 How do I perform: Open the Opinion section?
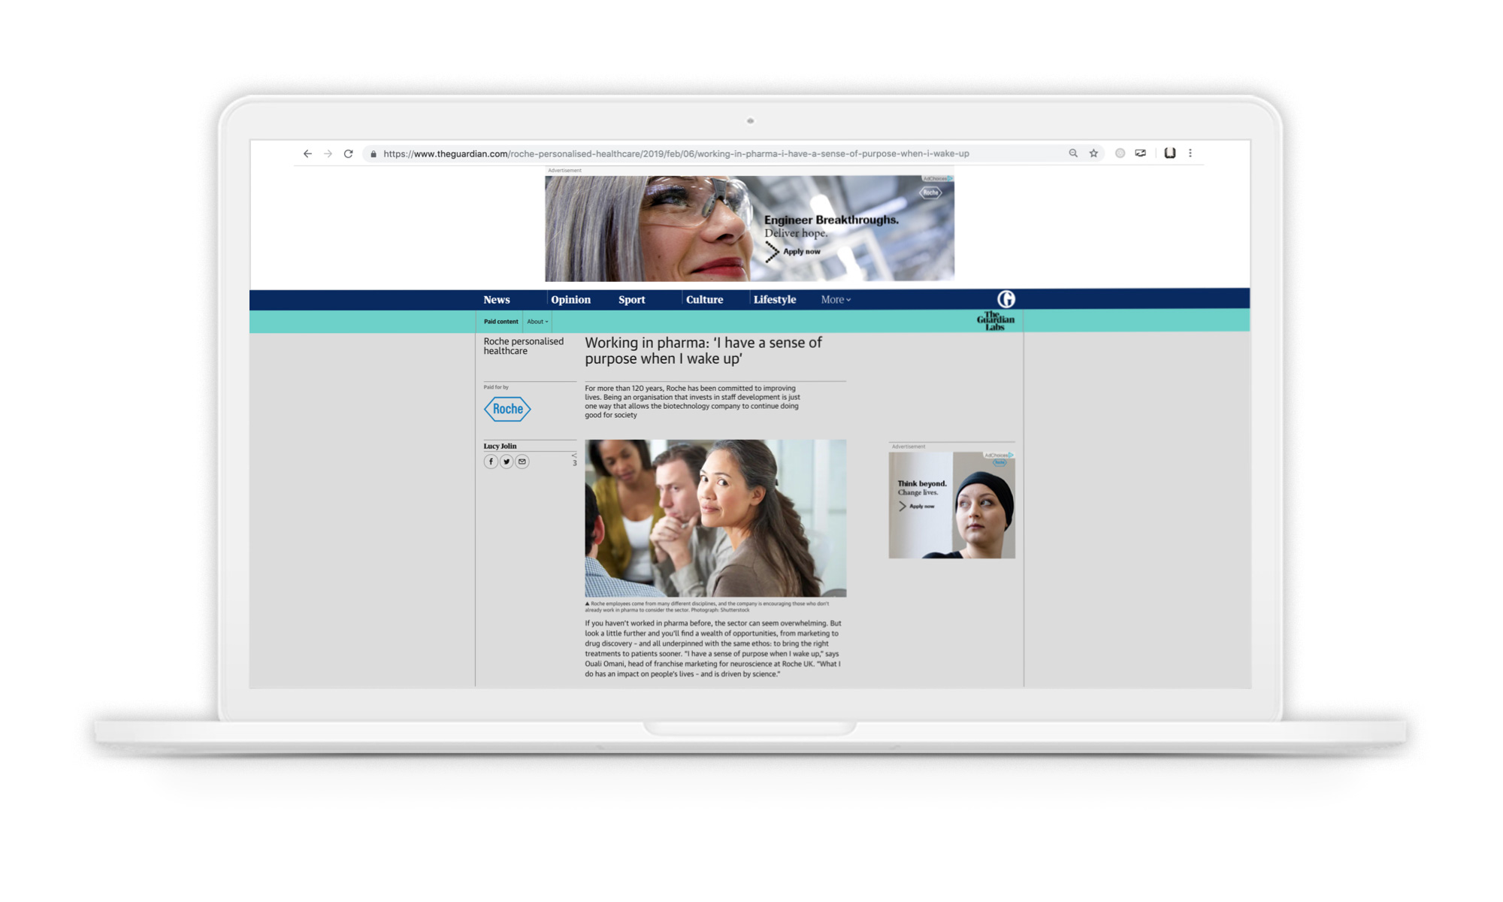(x=571, y=299)
